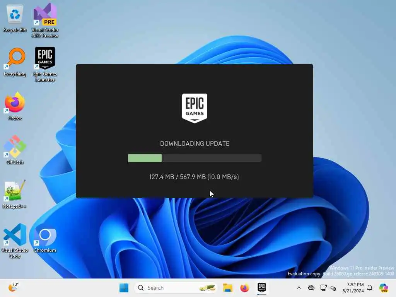
Task: Open the clock showing 3:52 PM
Action: [x=353, y=288]
